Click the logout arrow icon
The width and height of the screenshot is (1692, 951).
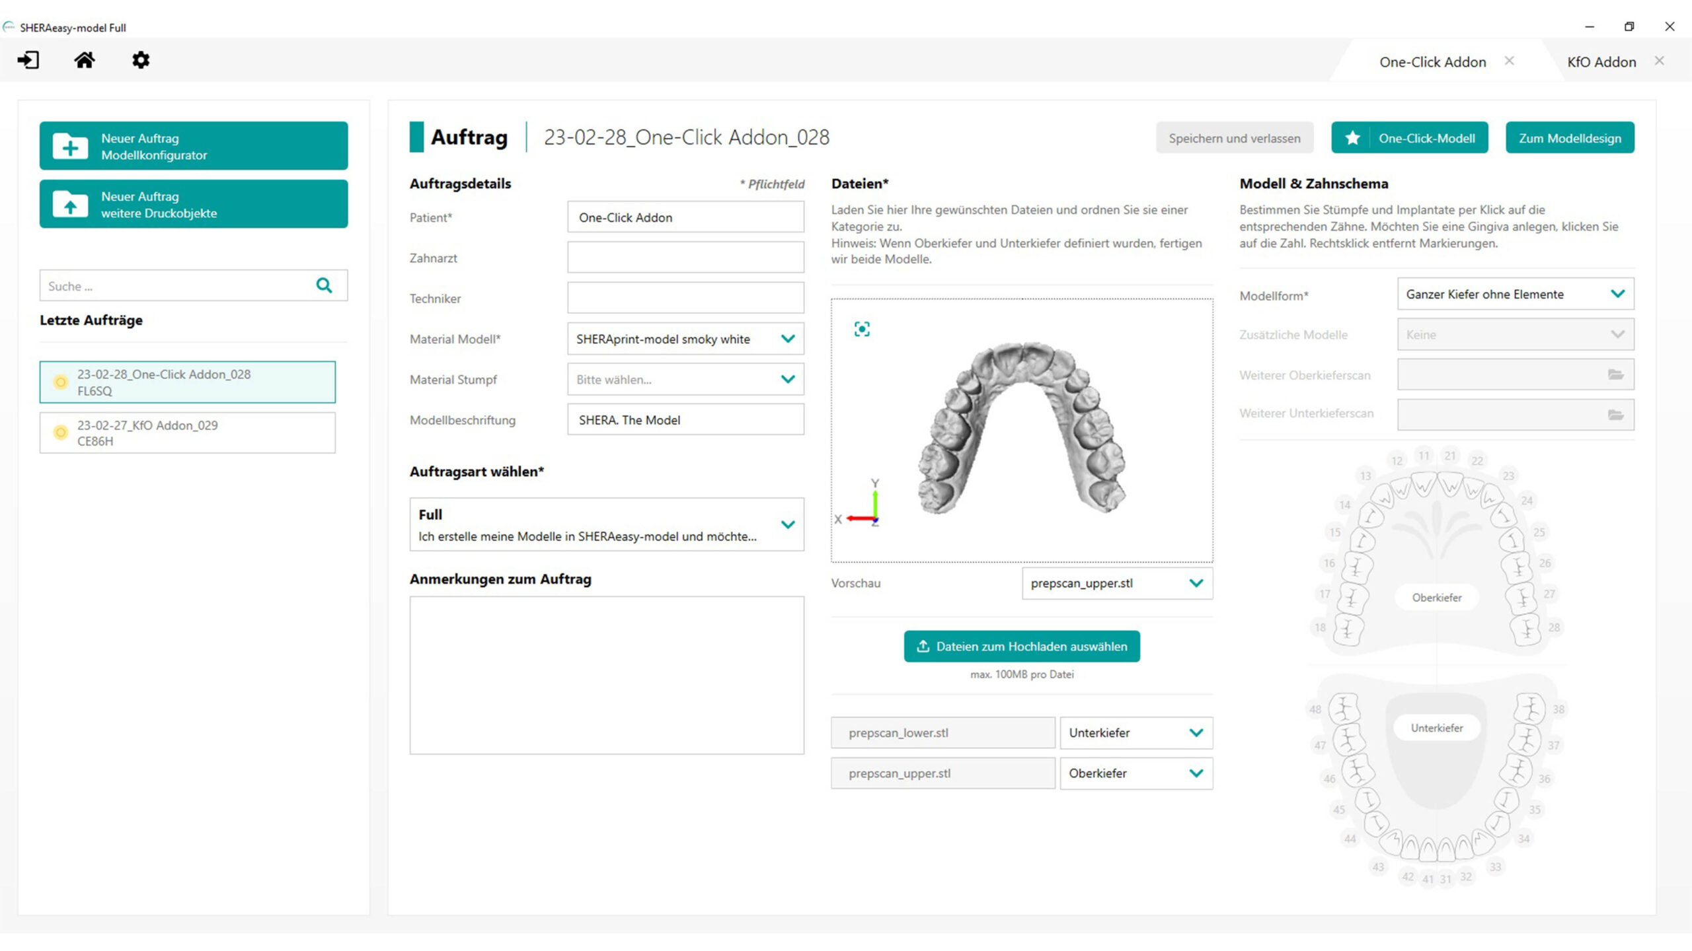28,60
